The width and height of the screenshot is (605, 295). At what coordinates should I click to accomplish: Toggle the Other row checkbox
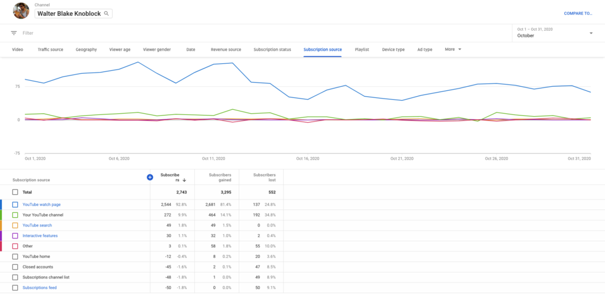click(x=15, y=246)
